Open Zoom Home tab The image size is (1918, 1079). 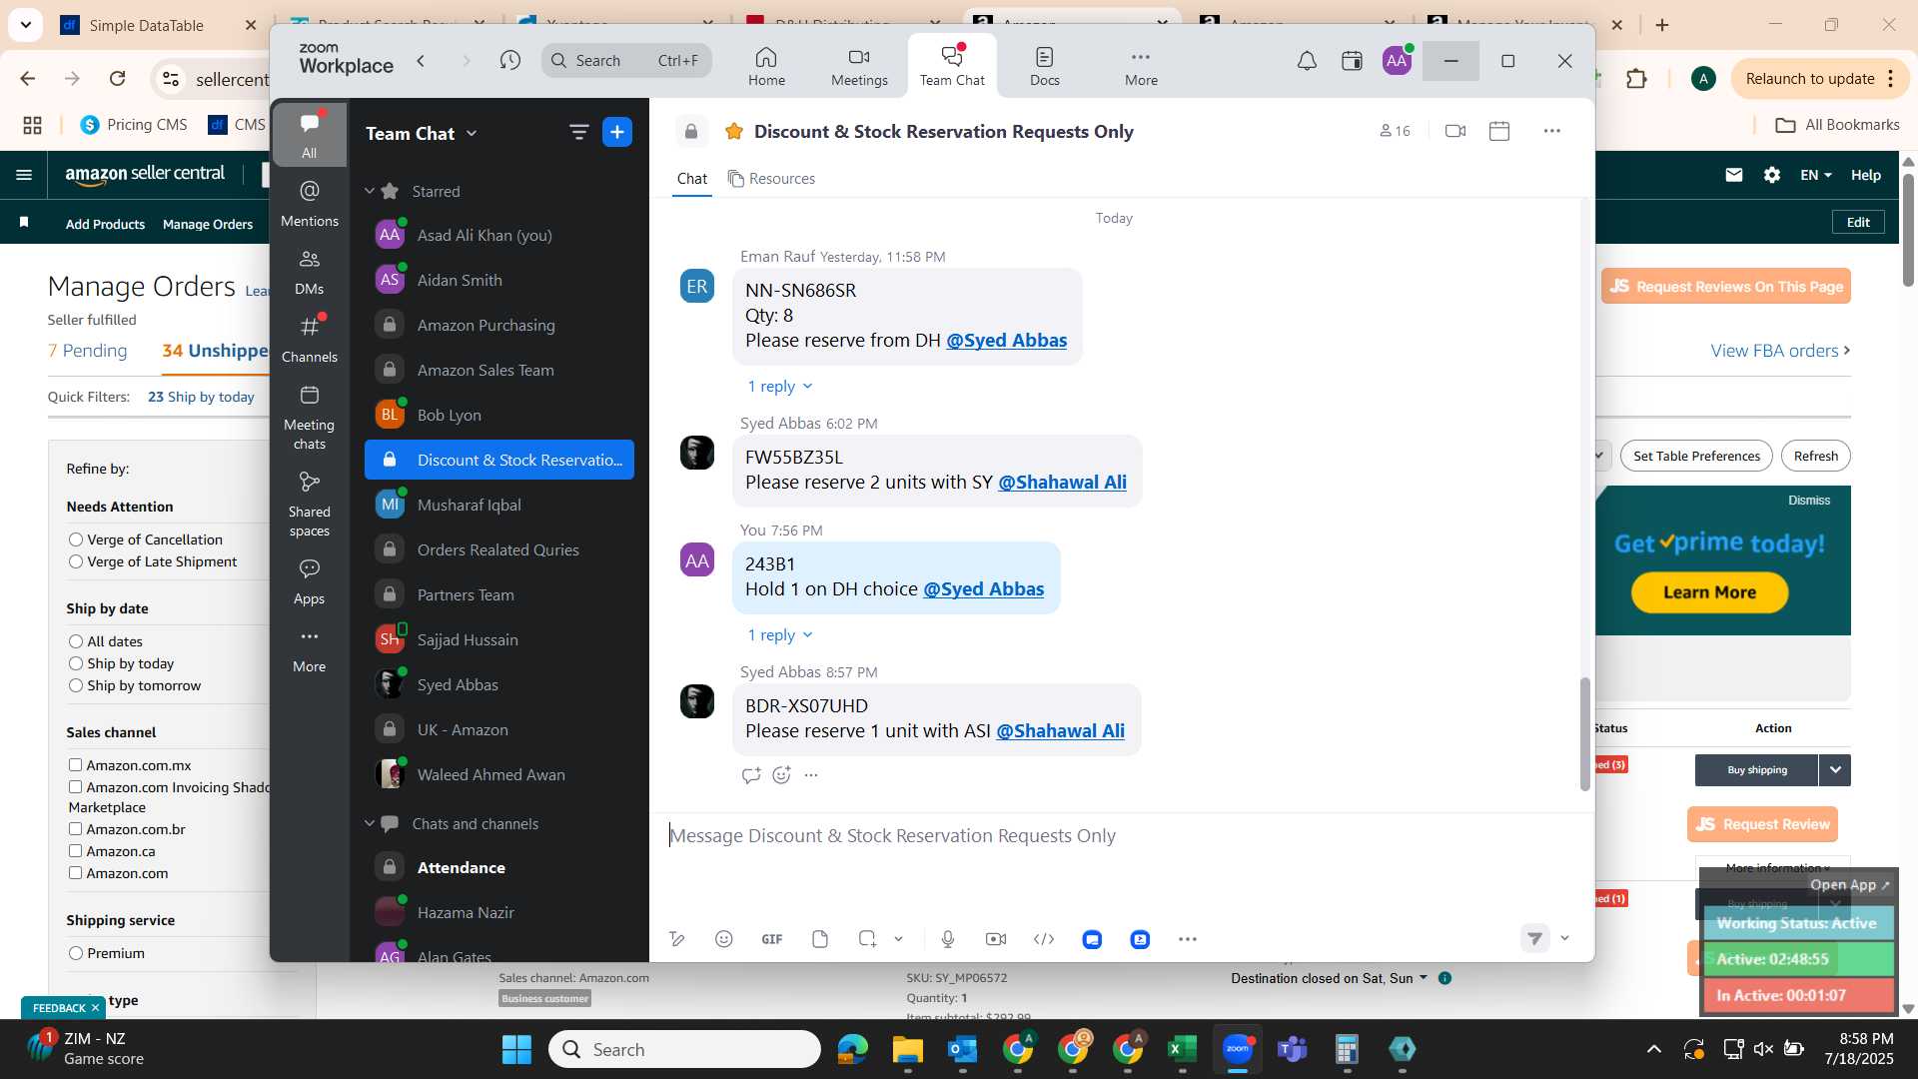(x=766, y=66)
